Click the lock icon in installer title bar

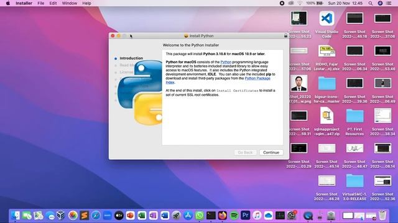(285, 36)
